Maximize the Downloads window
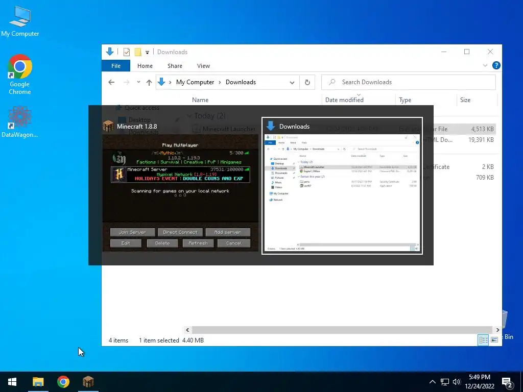This screenshot has width=523, height=392. tap(467, 52)
